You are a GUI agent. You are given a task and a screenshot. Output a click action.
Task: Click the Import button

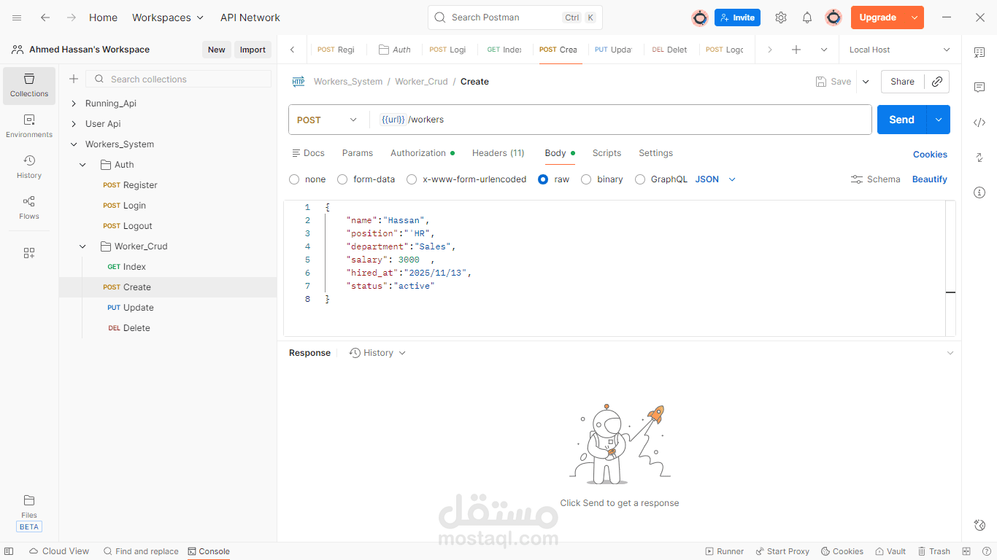click(x=253, y=50)
